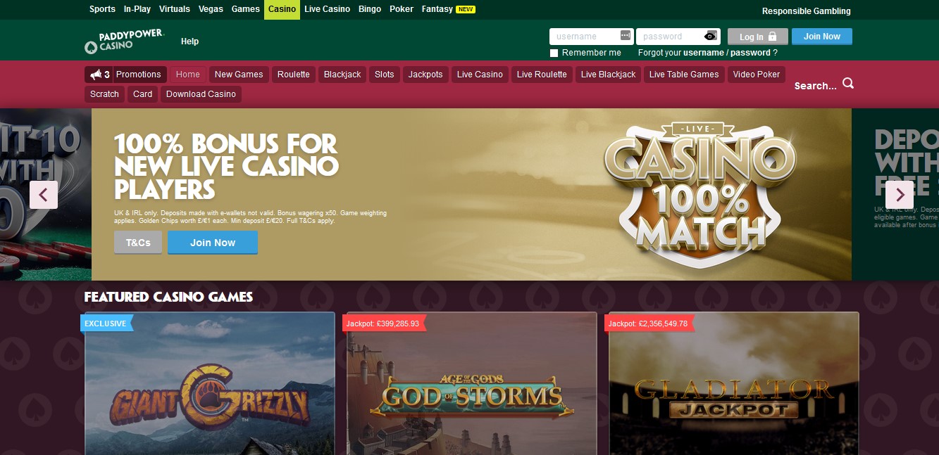The image size is (939, 455).
Task: Open Promotions with the megaphone icon
Action: click(x=125, y=75)
